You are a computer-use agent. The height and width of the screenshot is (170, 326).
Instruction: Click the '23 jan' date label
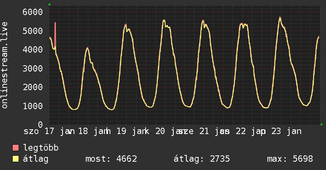coord(286,131)
